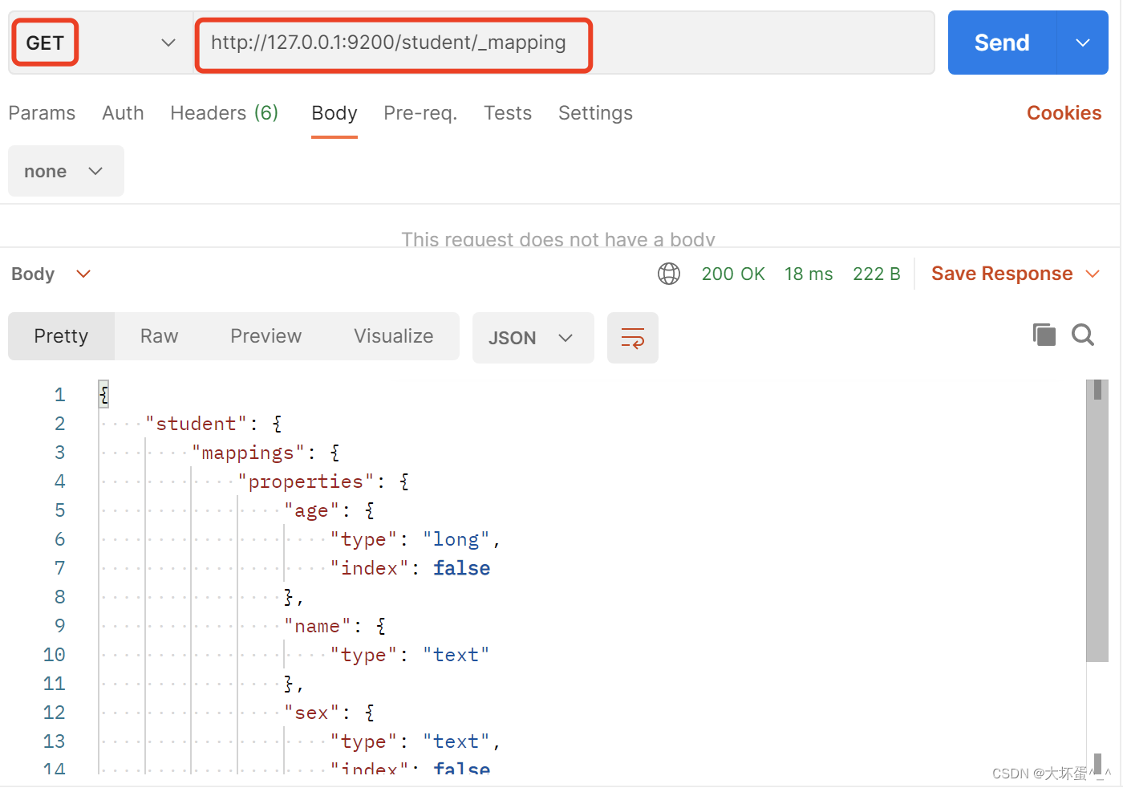
Task: Click the "age" key on line 5
Action: 312,510
